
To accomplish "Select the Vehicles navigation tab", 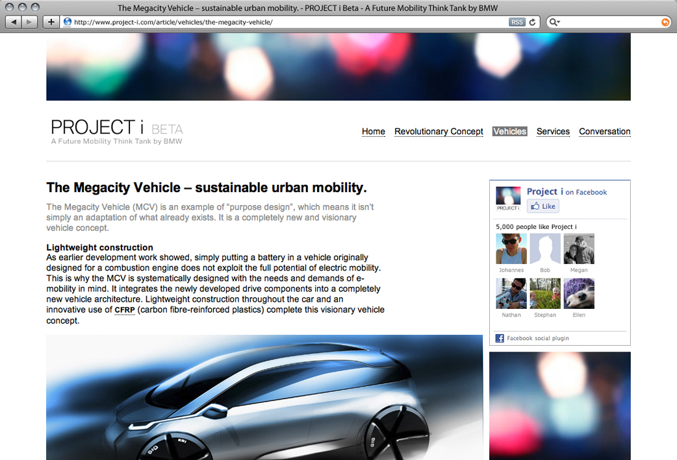I will tap(509, 132).
